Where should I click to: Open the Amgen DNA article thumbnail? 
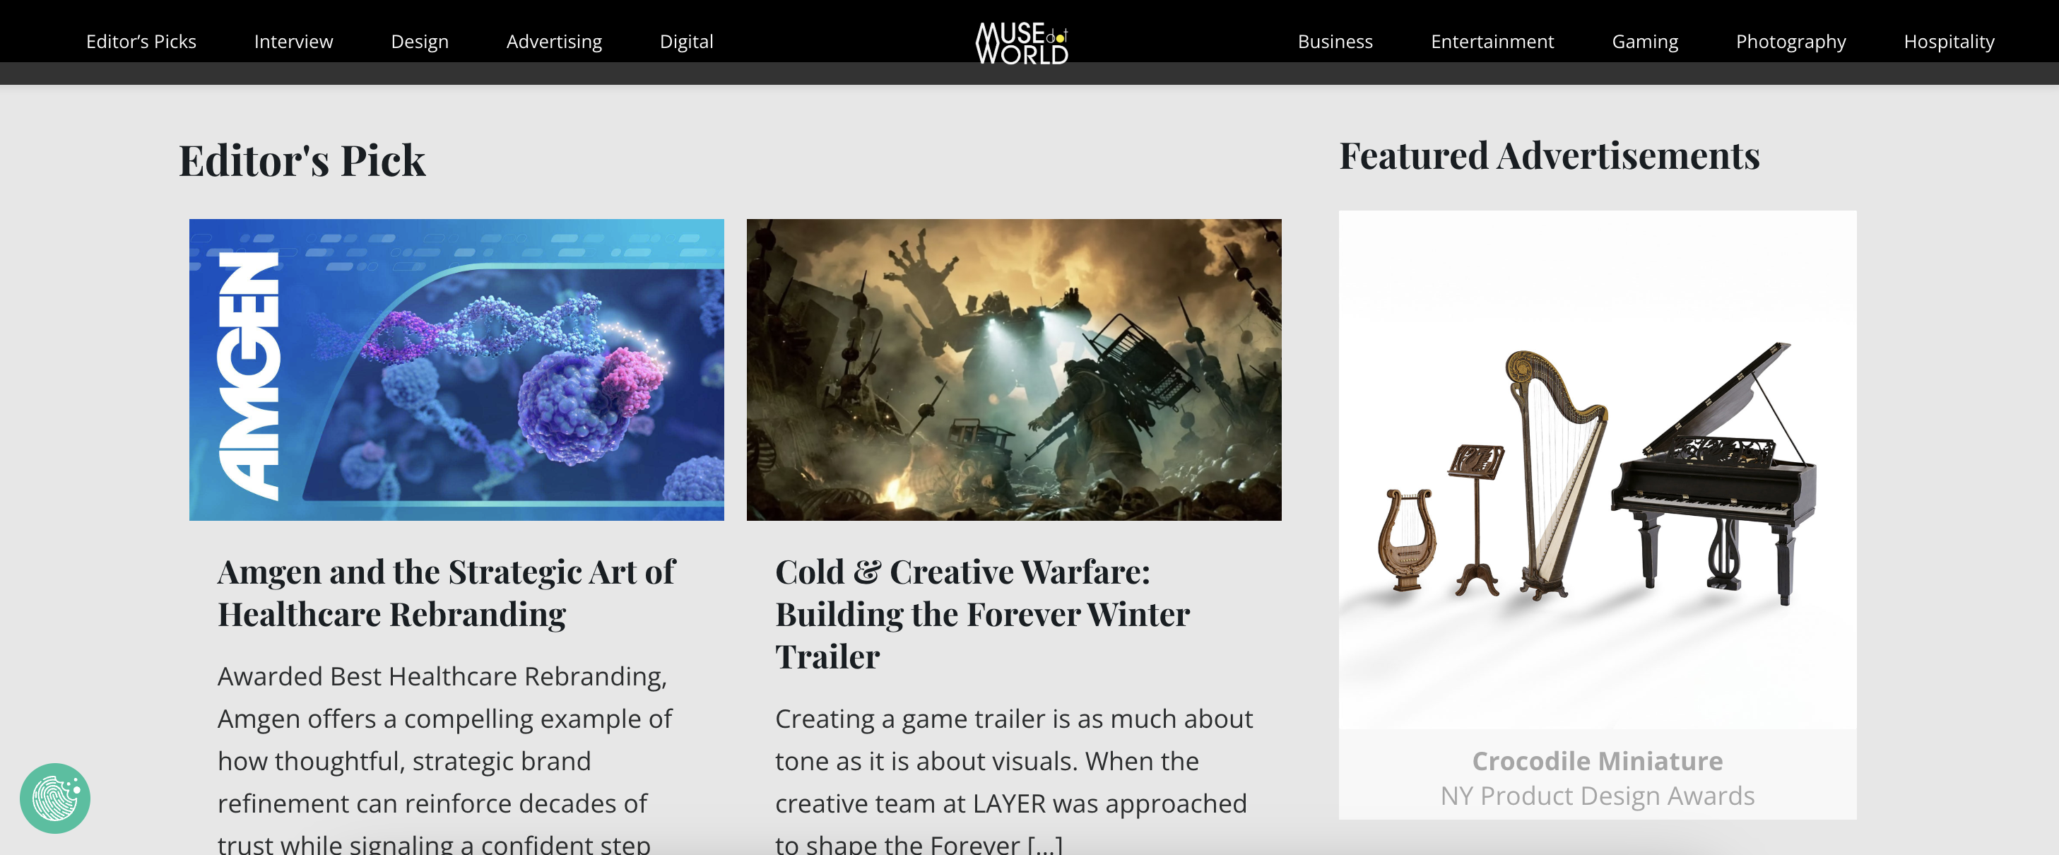point(456,369)
